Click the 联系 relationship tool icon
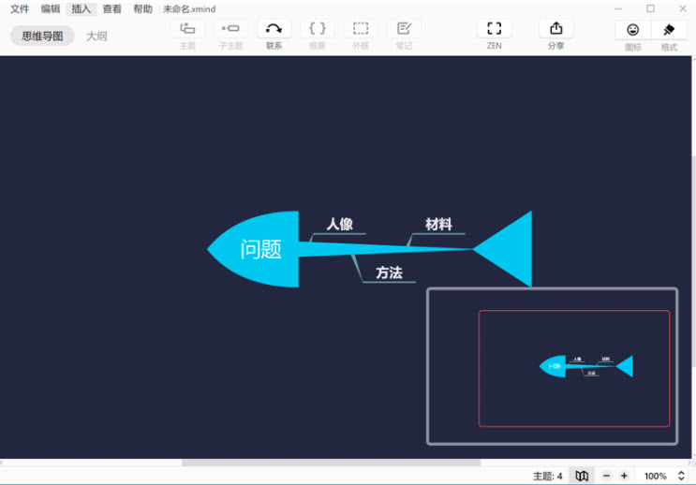This screenshot has width=696, height=485. tap(274, 29)
